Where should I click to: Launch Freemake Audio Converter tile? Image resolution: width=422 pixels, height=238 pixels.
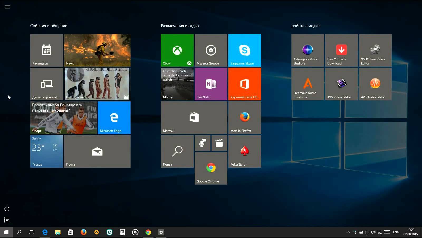pyautogui.click(x=308, y=84)
